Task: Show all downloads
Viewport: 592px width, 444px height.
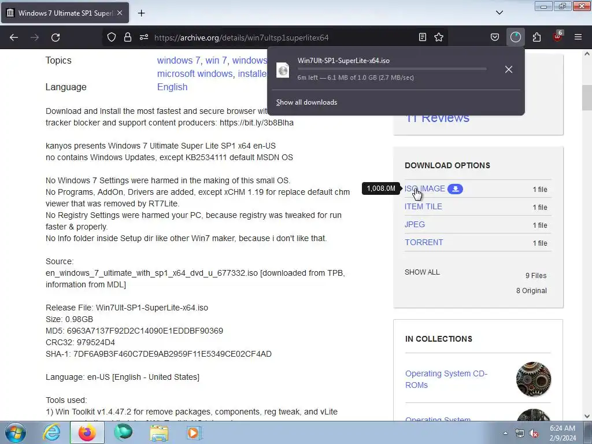Action: (306, 102)
